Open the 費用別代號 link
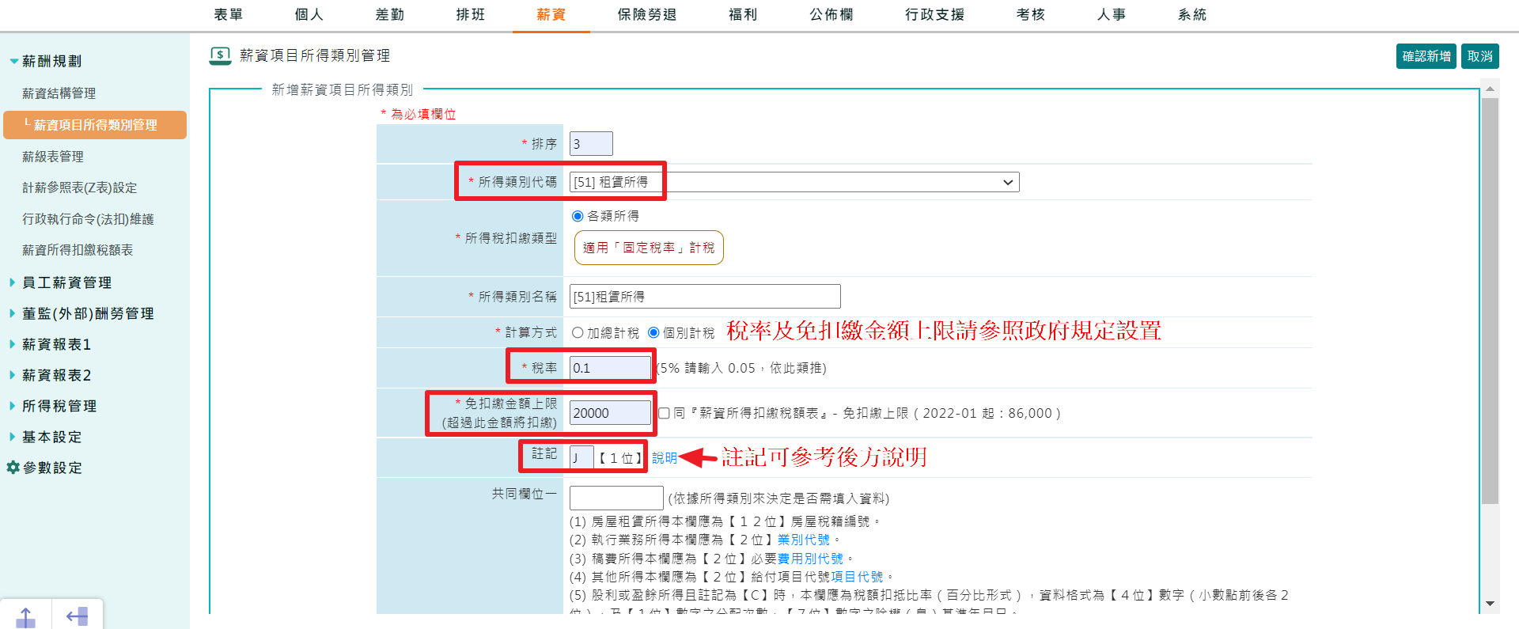Viewport: 1519px width, 629px height. click(810, 559)
